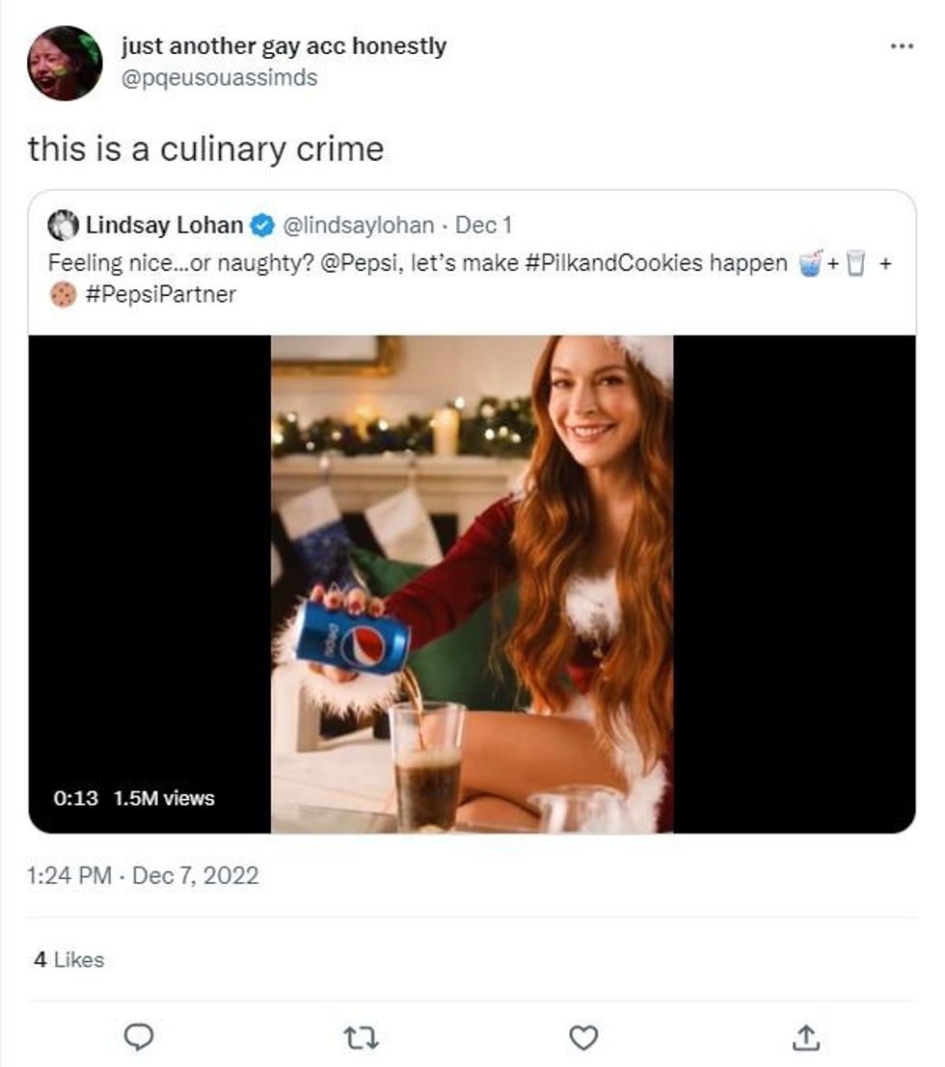Click the tweet author's profile avatar
Image resolution: width=945 pixels, height=1067 pixels.
(65, 64)
